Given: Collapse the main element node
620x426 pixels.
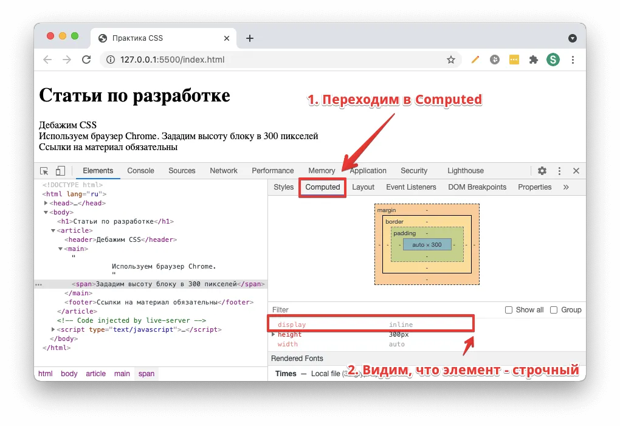Looking at the screenshot, I should point(61,249).
